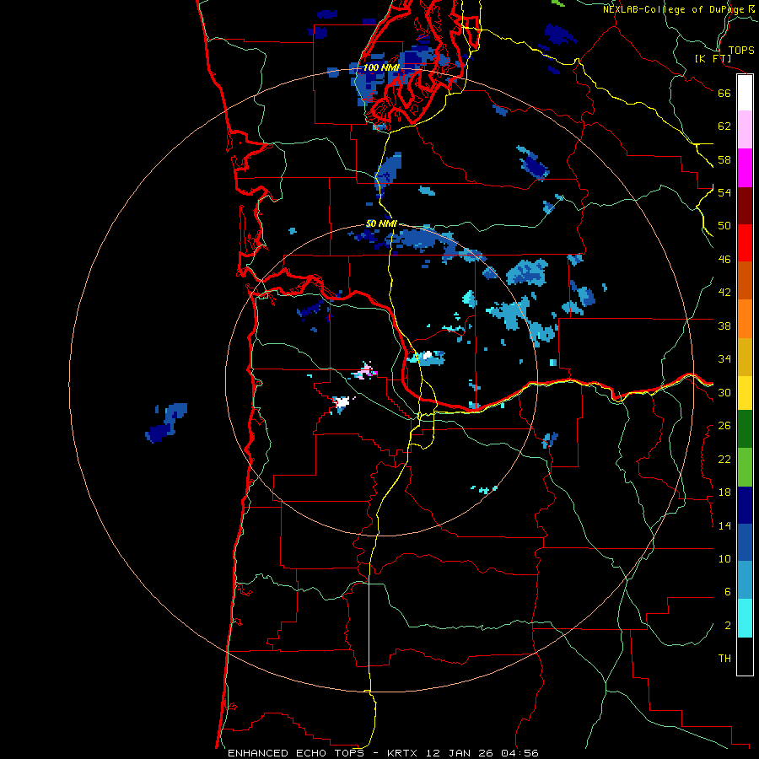Click the legend value '58'
The image size is (759, 759).
coord(724,159)
